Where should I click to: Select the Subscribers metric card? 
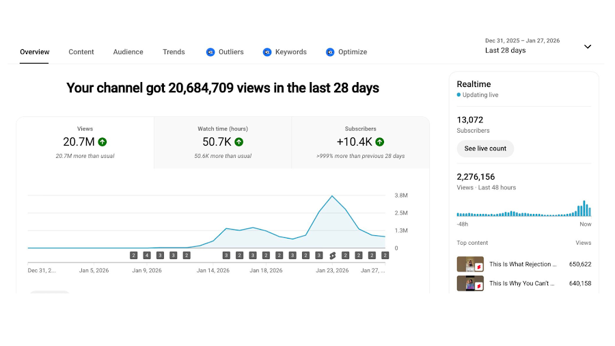point(360,142)
